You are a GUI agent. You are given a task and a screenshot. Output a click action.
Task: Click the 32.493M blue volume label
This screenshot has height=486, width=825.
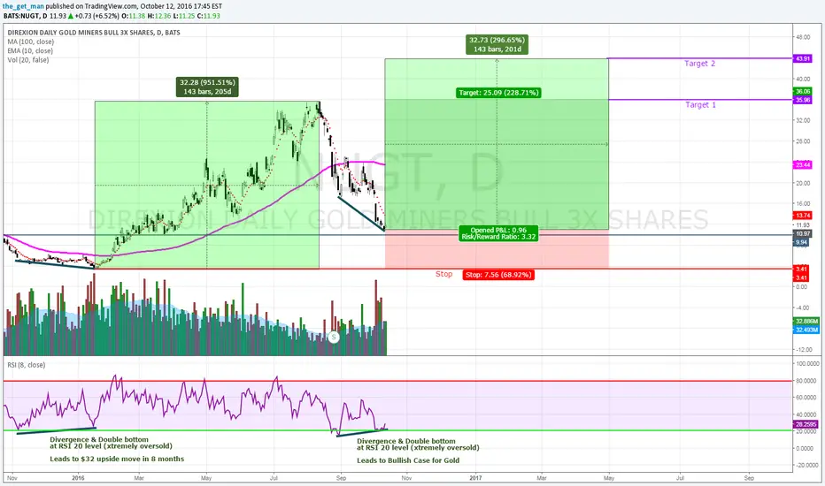coord(806,330)
